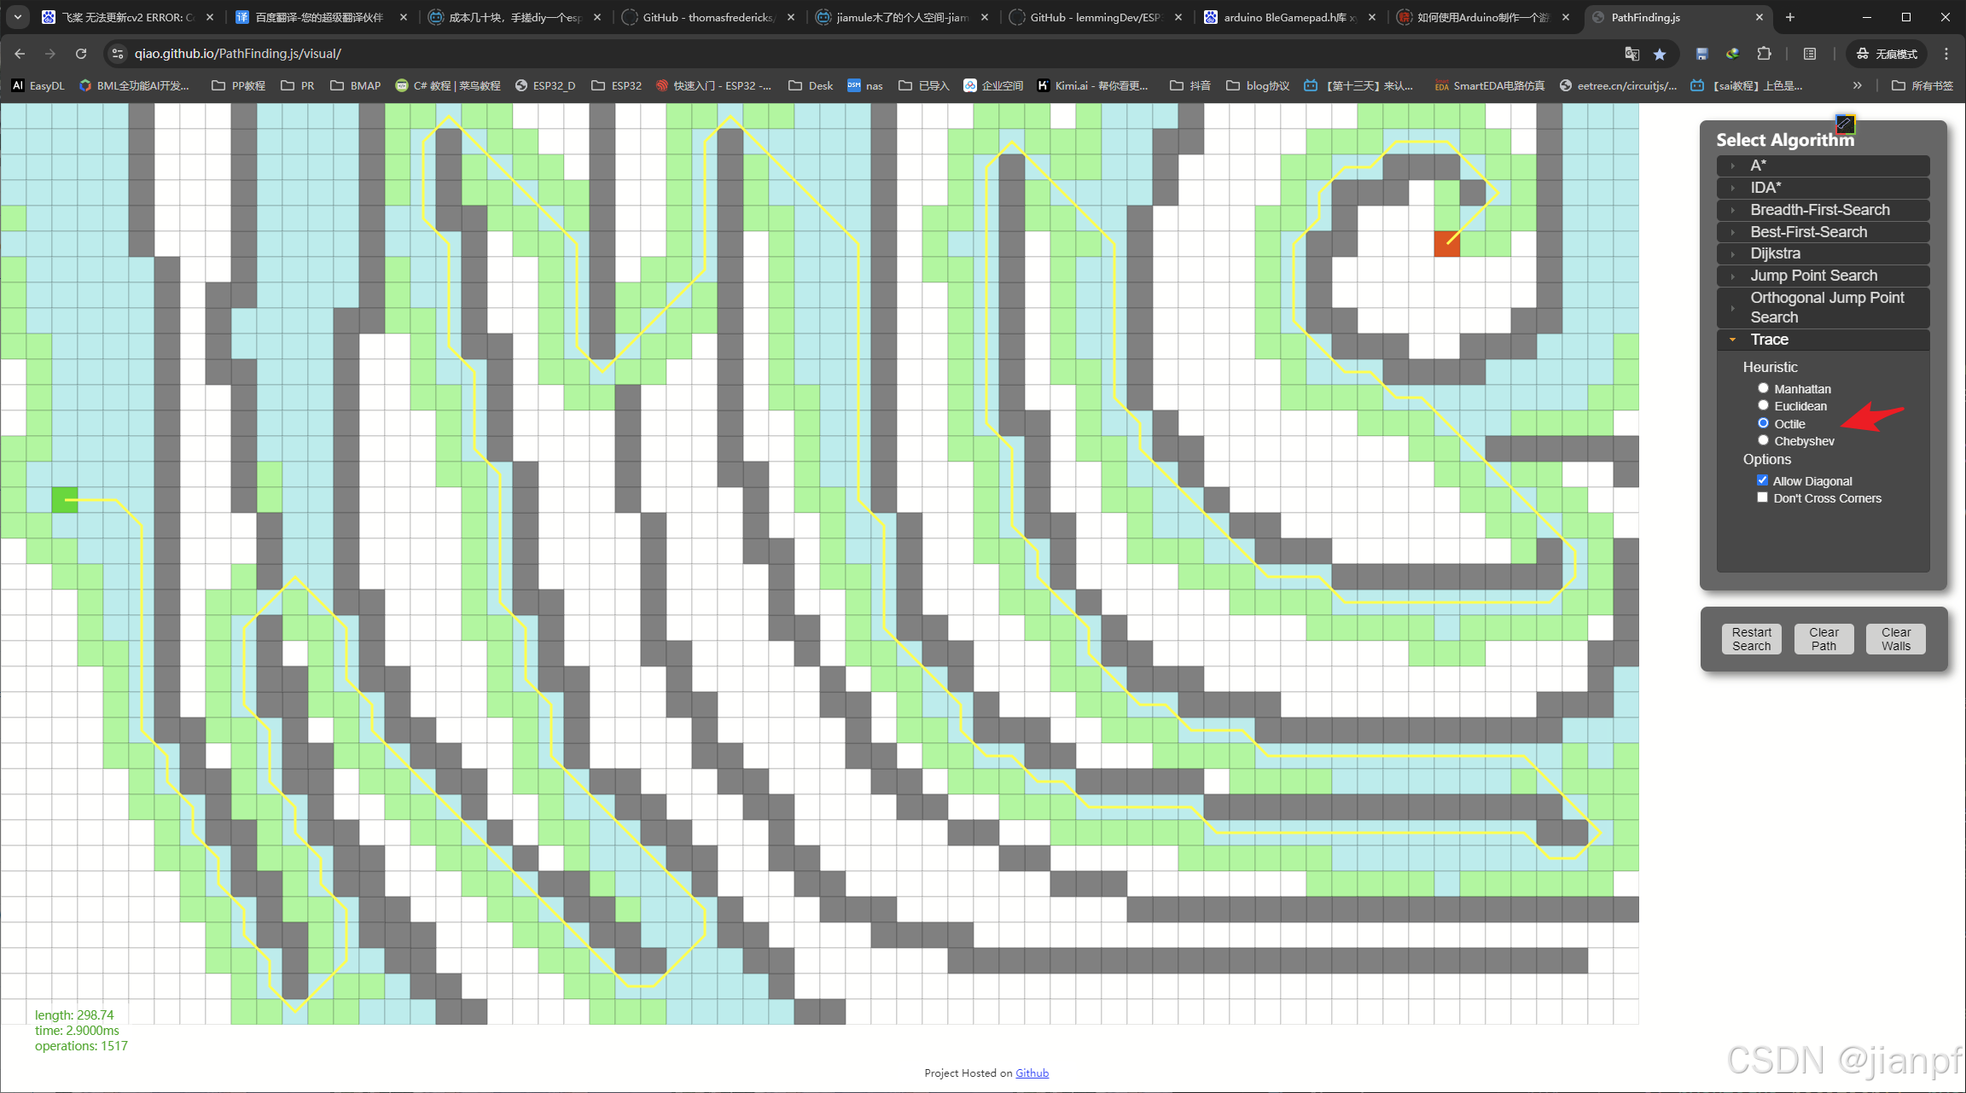Select the Chebyshev heuristic option
The image size is (1966, 1093).
coord(1763,440)
